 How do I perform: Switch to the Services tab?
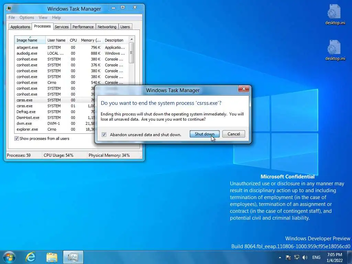pyautogui.click(x=62, y=27)
